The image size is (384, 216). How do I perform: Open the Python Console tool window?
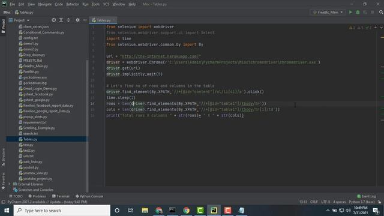click(89, 196)
